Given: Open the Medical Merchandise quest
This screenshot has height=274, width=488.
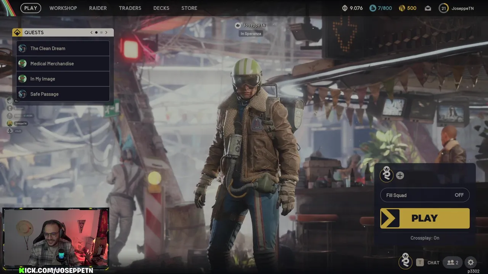Looking at the screenshot, I should 63,64.
